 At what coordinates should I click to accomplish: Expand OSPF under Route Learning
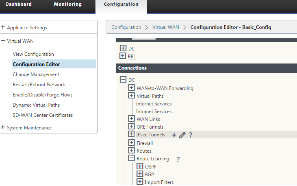[x=140, y=166]
